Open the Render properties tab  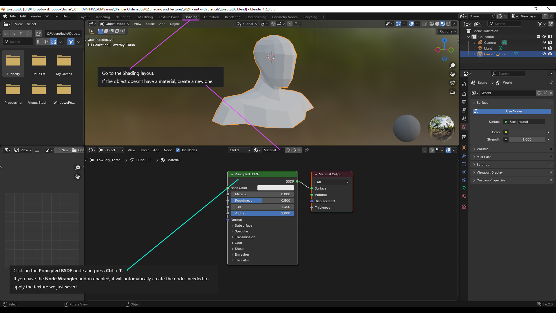click(464, 94)
